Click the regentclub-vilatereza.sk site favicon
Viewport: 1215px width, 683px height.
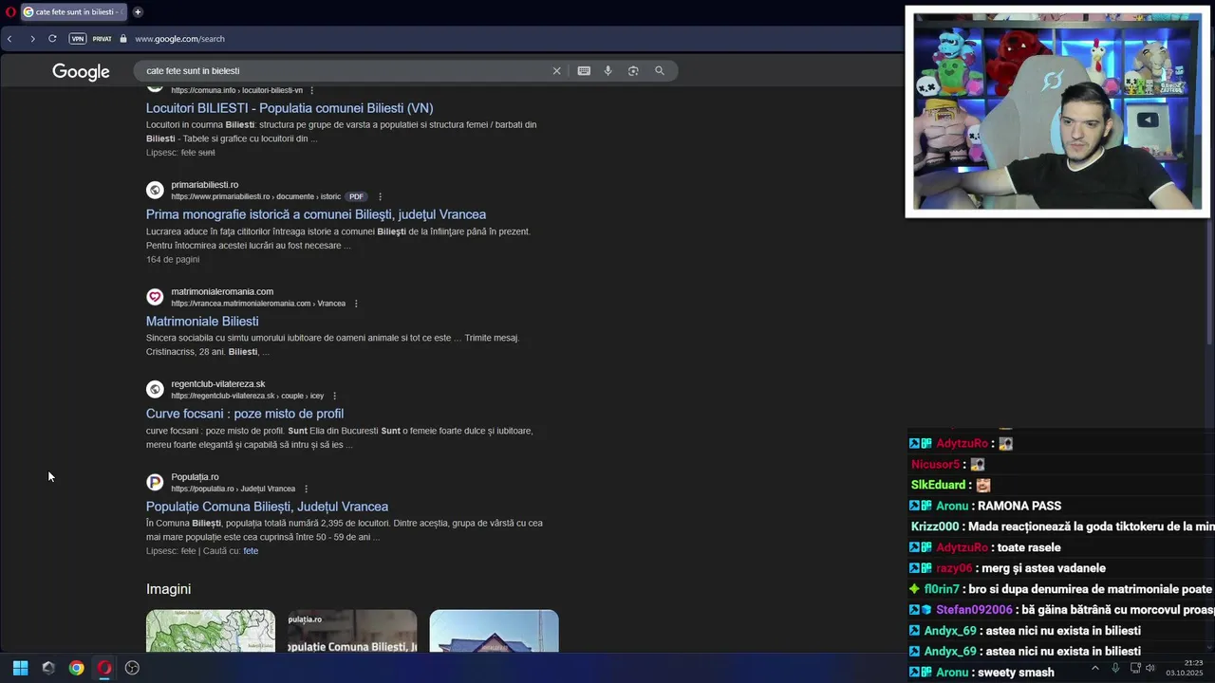155,389
